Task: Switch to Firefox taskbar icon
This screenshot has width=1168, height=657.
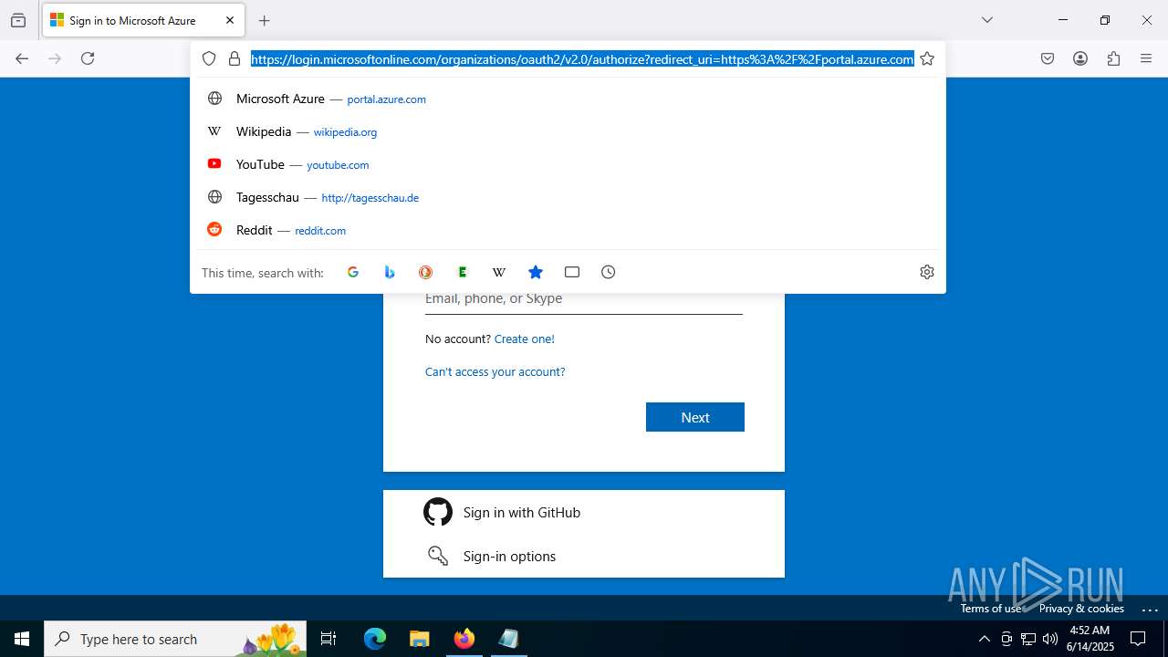Action: 464,639
